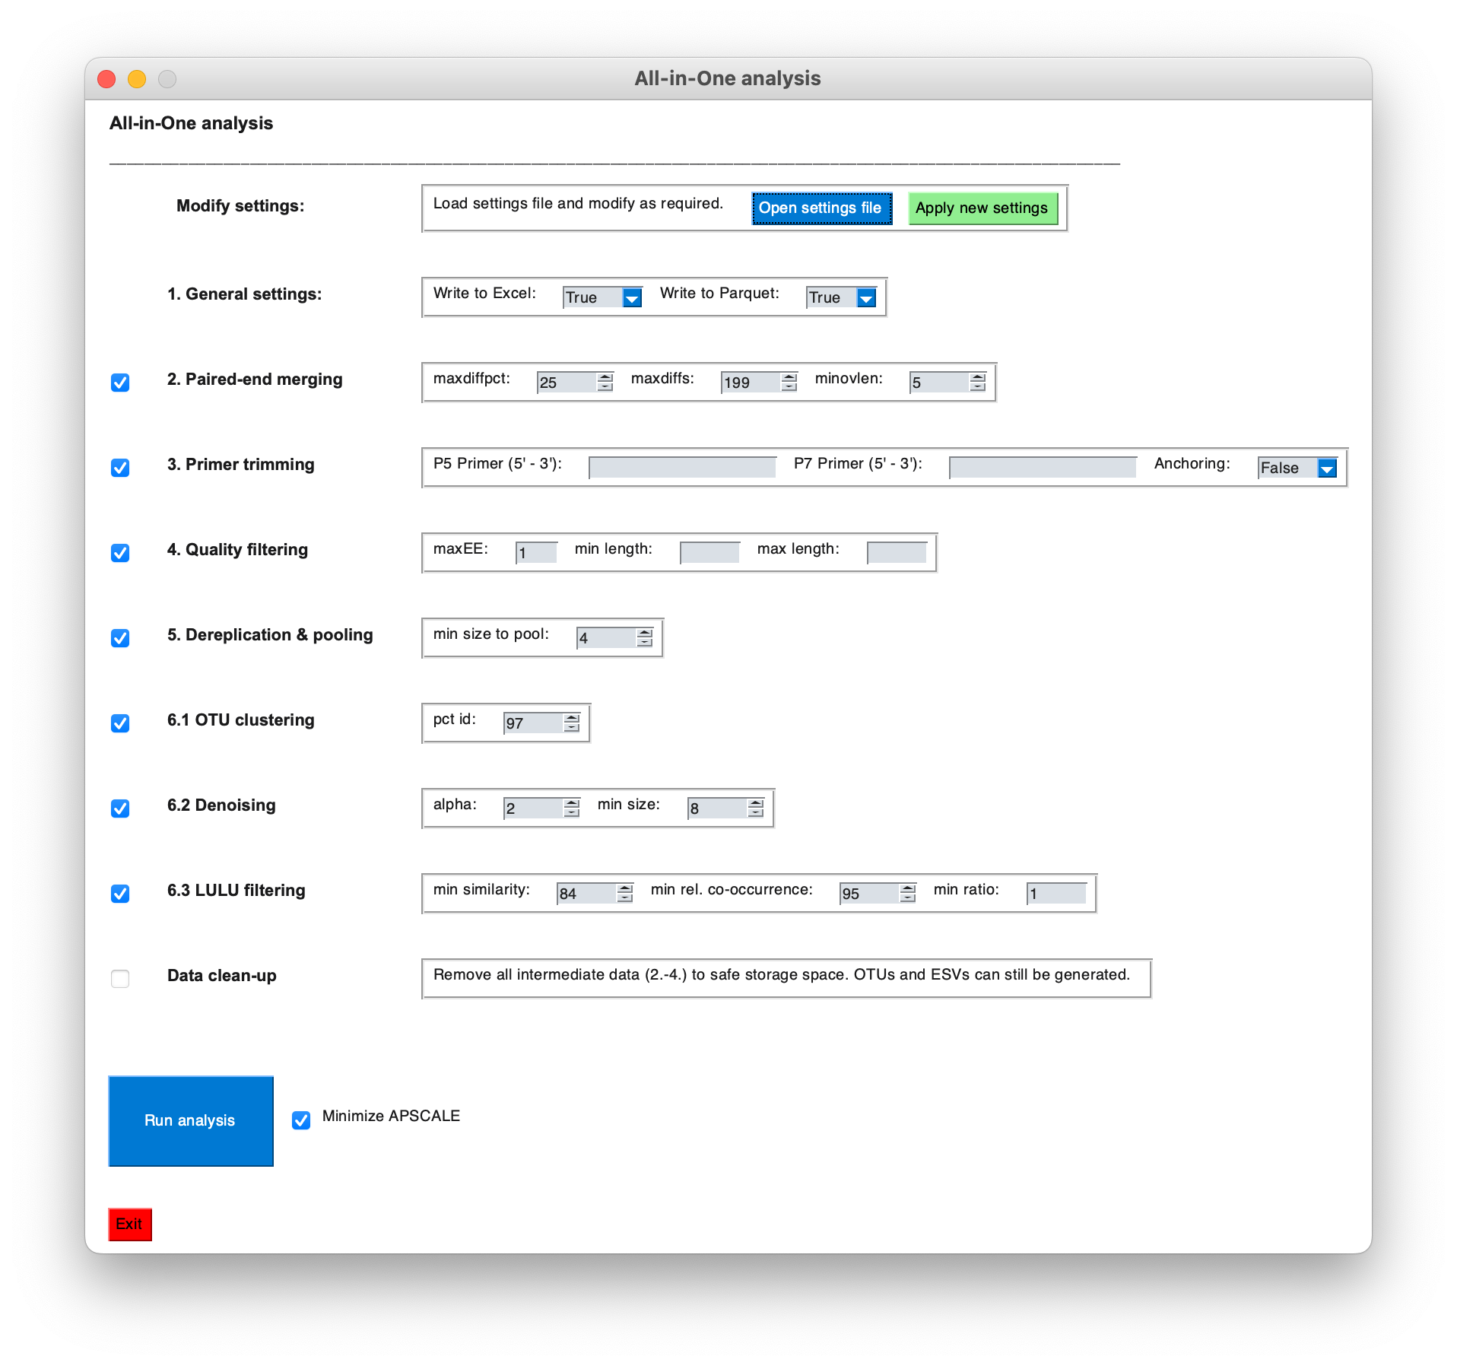Increment the maxdiffpct value with its stepper
This screenshot has width=1457, height=1366.
pos(605,378)
